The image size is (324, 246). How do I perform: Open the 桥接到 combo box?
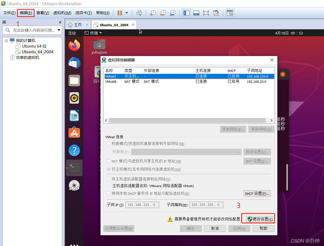[186, 152]
